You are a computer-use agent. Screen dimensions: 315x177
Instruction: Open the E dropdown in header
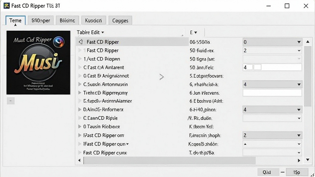click(x=193, y=32)
